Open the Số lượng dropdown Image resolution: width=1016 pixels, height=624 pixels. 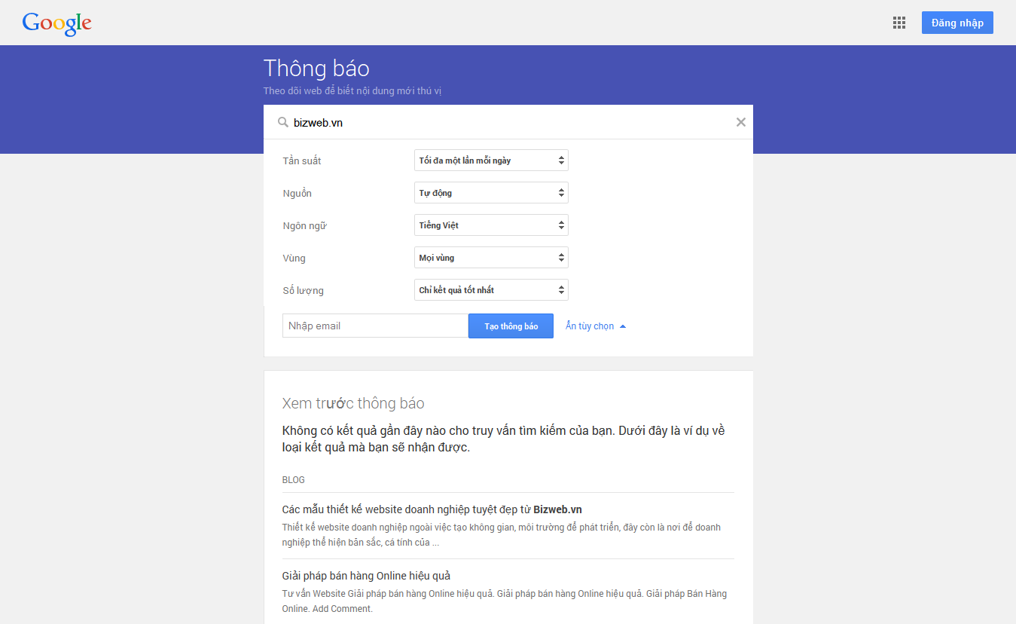(491, 290)
